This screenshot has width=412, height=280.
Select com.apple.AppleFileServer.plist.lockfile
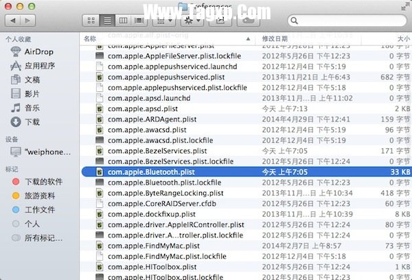(x=174, y=56)
